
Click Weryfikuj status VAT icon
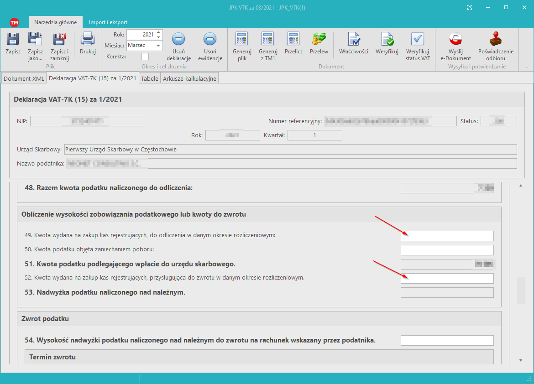point(418,39)
